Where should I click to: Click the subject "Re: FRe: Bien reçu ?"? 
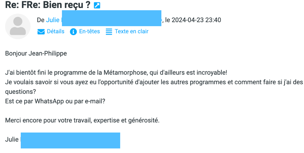[48, 5]
